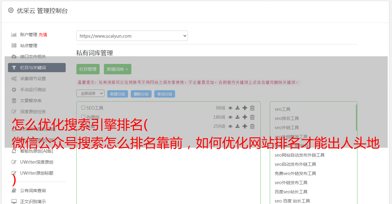The image size is (392, 204).
Task: Open 公有词库查询 in the sidebar
Action: [33, 191]
